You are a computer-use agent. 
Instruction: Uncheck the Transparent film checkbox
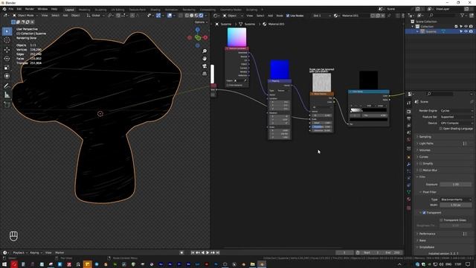[x=424, y=213]
